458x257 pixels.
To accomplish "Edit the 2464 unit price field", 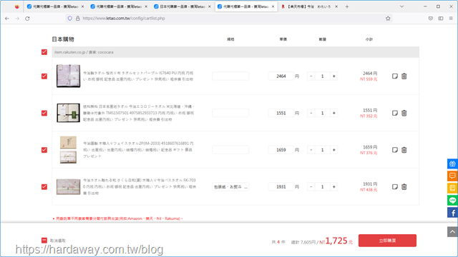I will click(x=281, y=76).
